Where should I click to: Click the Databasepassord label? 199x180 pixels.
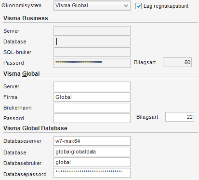25,174
